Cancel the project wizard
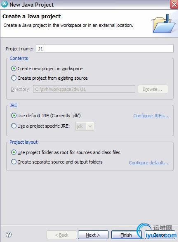Image resolution: width=179 pixels, height=242 pixels. point(160,235)
